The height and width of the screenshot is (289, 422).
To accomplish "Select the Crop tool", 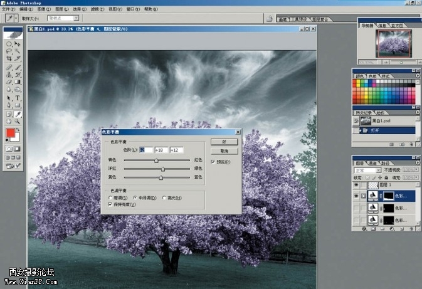I will coord(9,58).
